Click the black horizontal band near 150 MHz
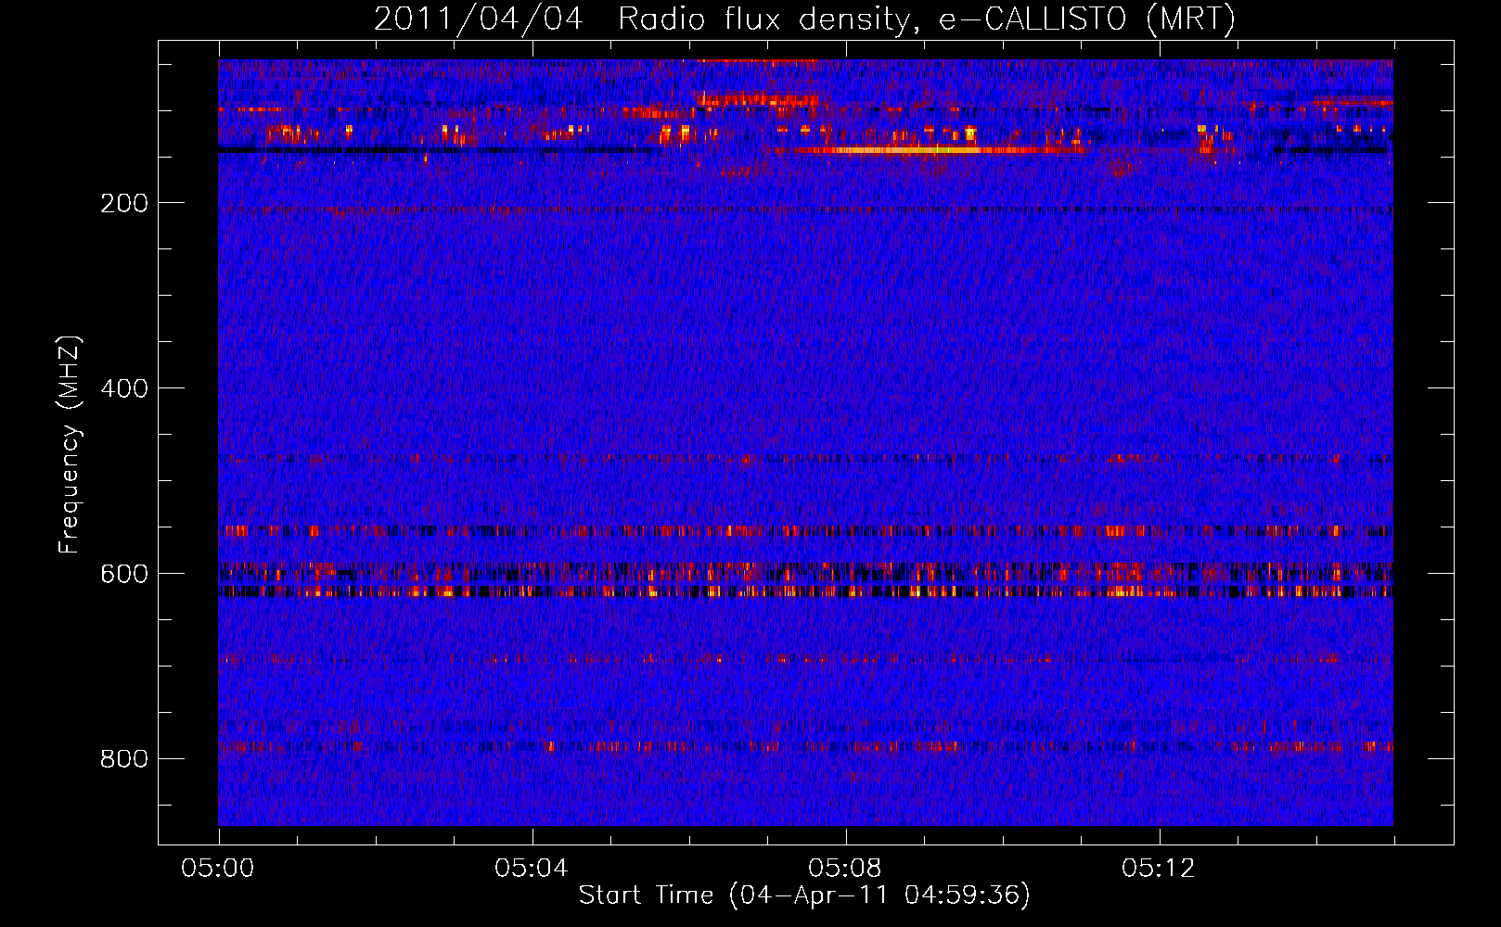This screenshot has width=1501, height=927. (434, 150)
